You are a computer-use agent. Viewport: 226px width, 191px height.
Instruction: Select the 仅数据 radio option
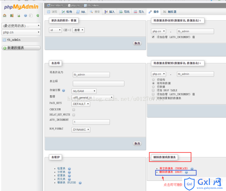pos(153,87)
